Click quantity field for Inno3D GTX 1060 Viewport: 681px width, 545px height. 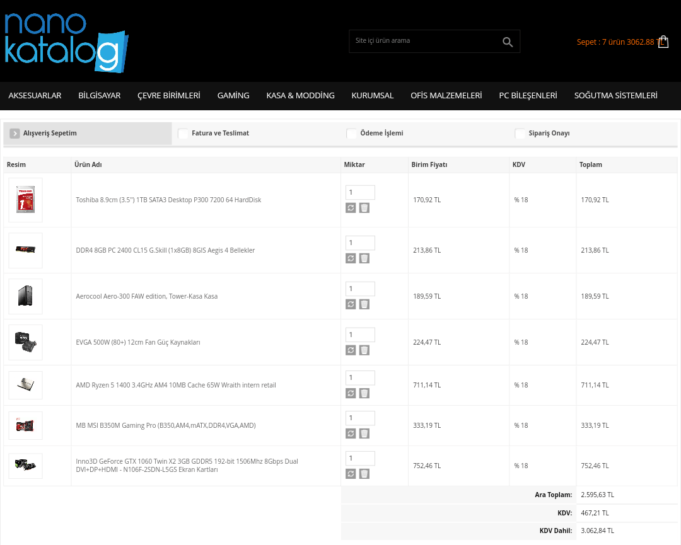click(x=360, y=458)
